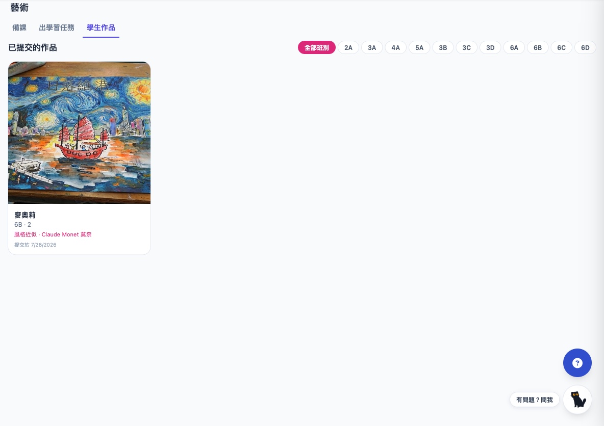
Task: Choose the 6D class chip
Action: (x=585, y=48)
